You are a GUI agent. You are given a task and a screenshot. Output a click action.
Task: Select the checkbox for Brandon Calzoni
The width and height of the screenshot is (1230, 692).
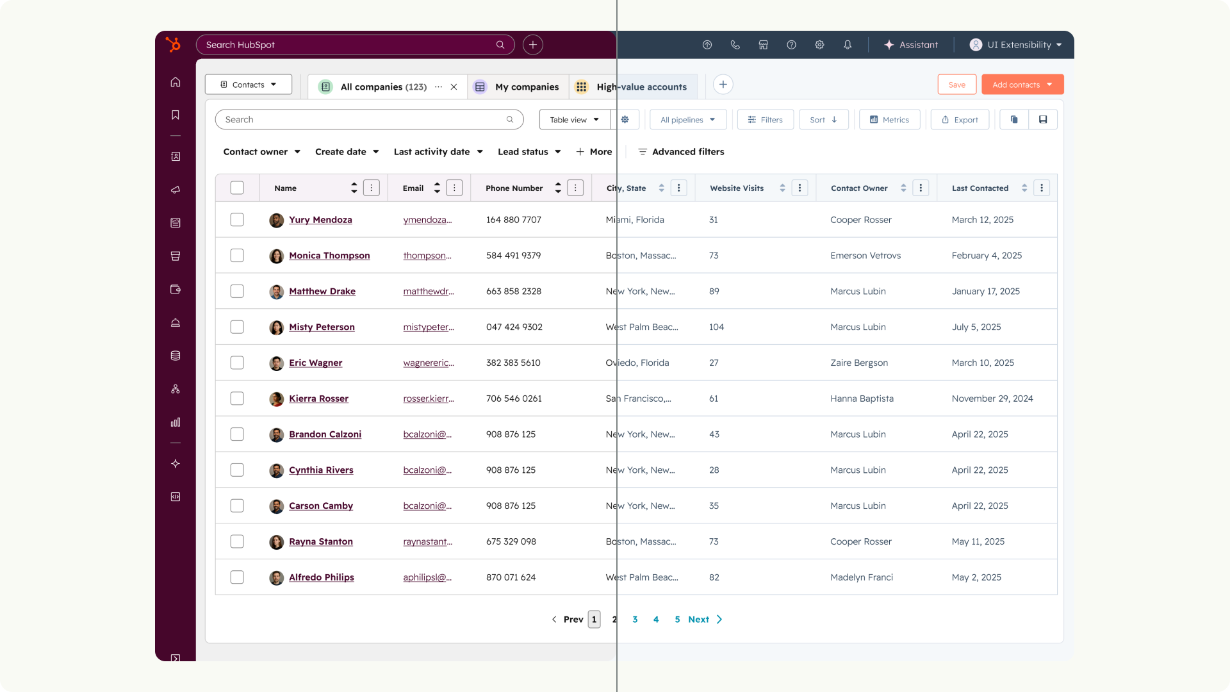[237, 434]
